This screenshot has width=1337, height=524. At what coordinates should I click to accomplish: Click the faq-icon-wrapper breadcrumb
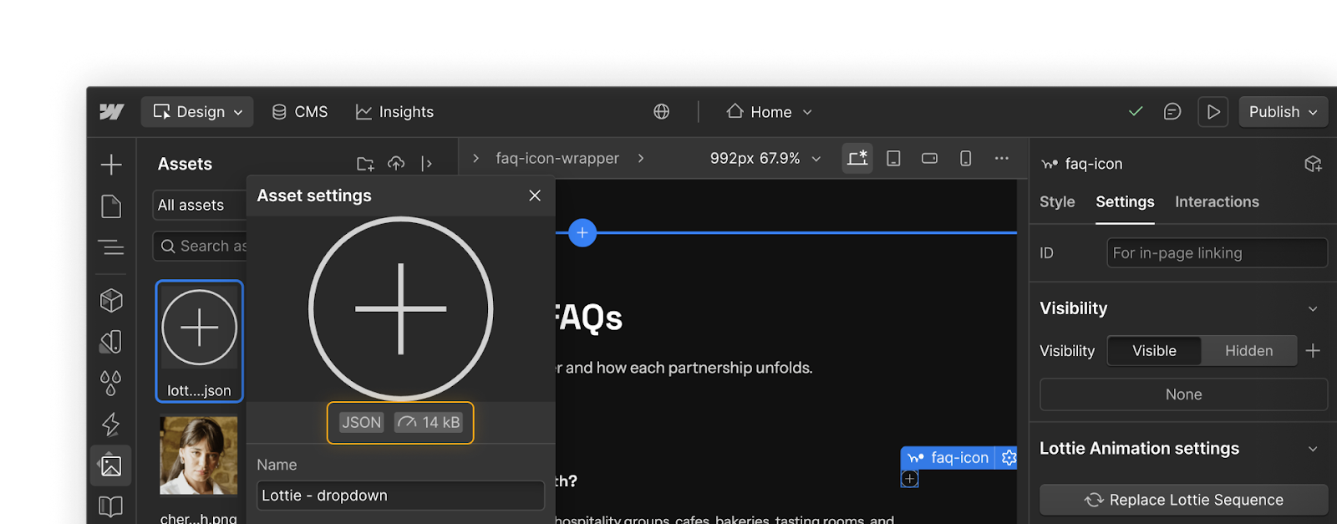(x=557, y=158)
